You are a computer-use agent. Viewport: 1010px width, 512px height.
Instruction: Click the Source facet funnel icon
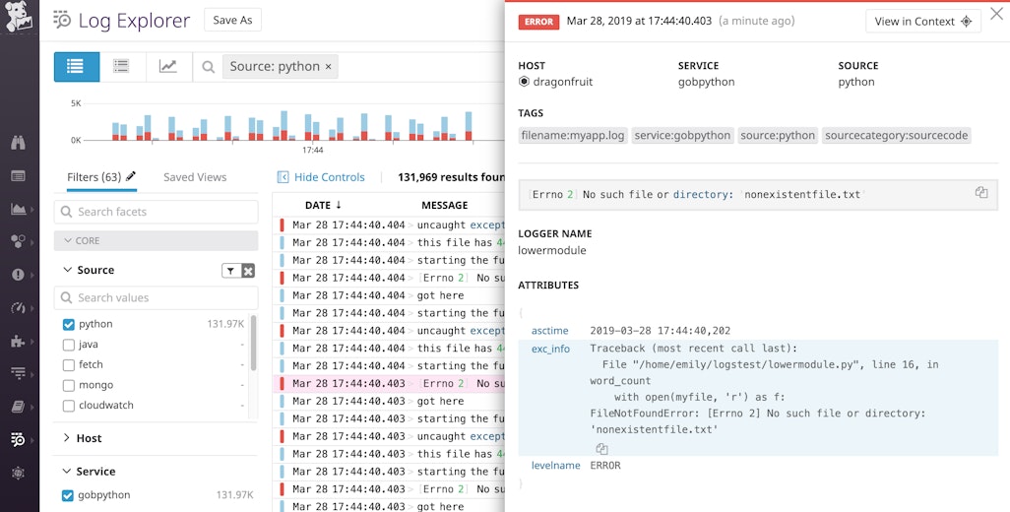[230, 271]
